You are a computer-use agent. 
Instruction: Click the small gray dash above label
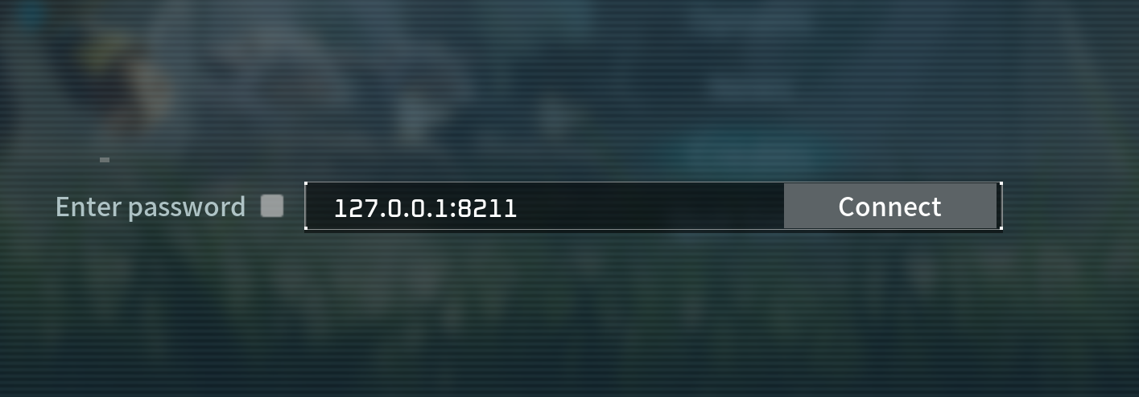click(105, 160)
